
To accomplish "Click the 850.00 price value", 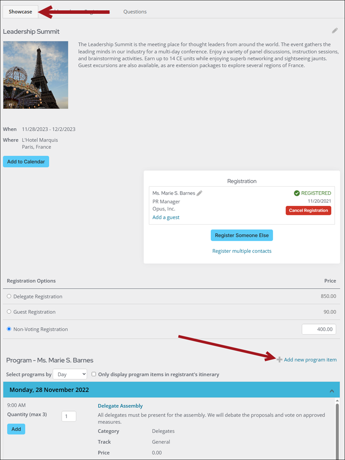I will tap(328, 296).
